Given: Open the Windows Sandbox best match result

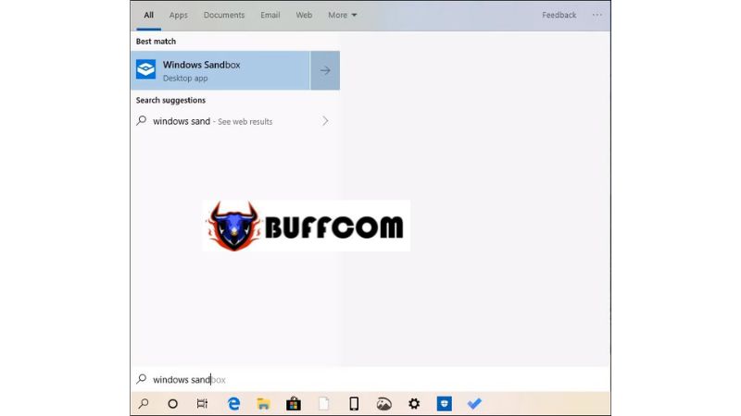Looking at the screenshot, I should tap(220, 70).
